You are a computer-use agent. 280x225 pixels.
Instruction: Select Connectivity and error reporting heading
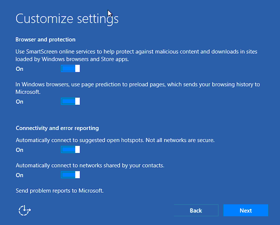pos(57,128)
